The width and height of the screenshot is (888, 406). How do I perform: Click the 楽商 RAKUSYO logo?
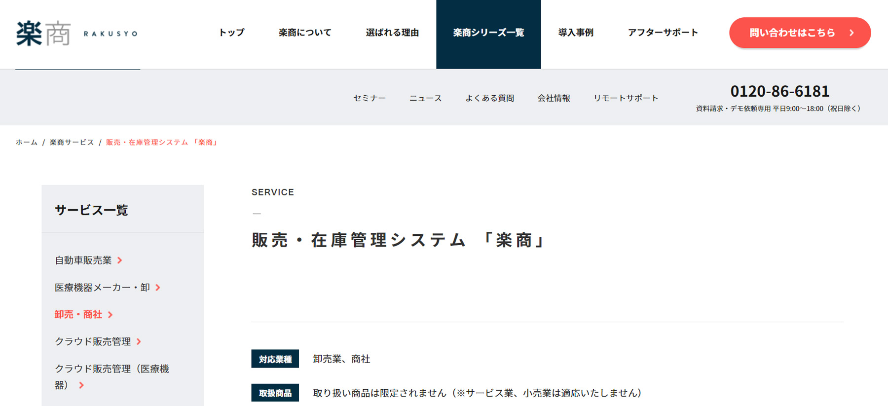[77, 34]
